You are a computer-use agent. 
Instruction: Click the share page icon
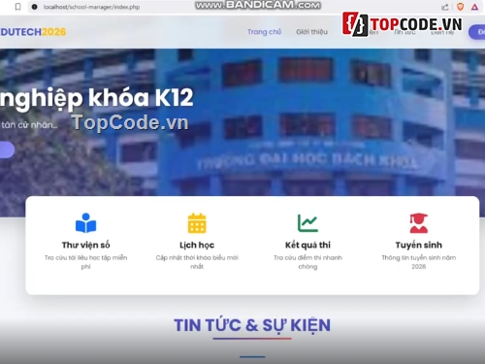coord(445,7)
